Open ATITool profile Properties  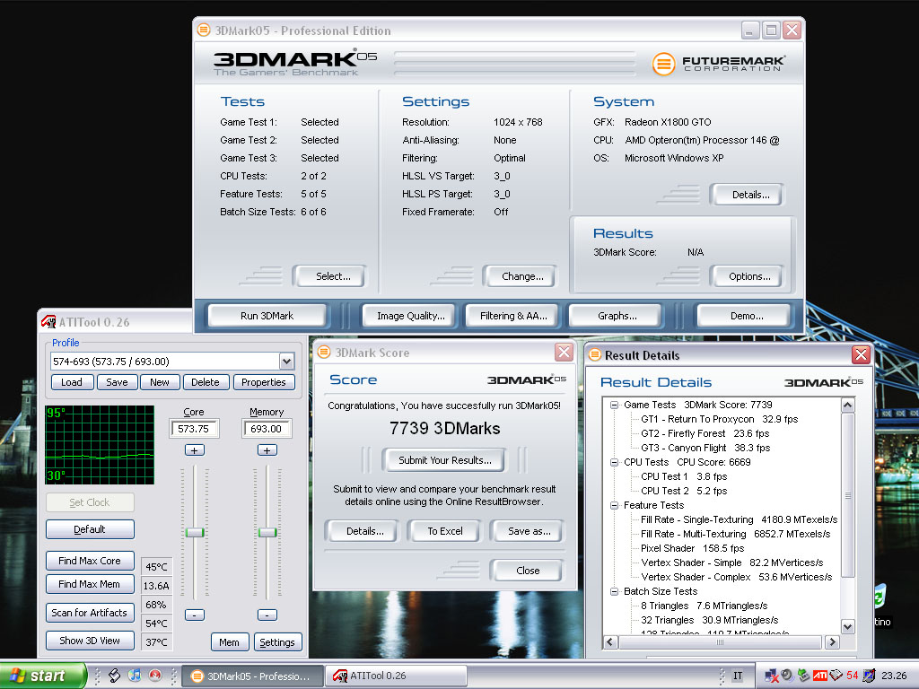coord(264,382)
